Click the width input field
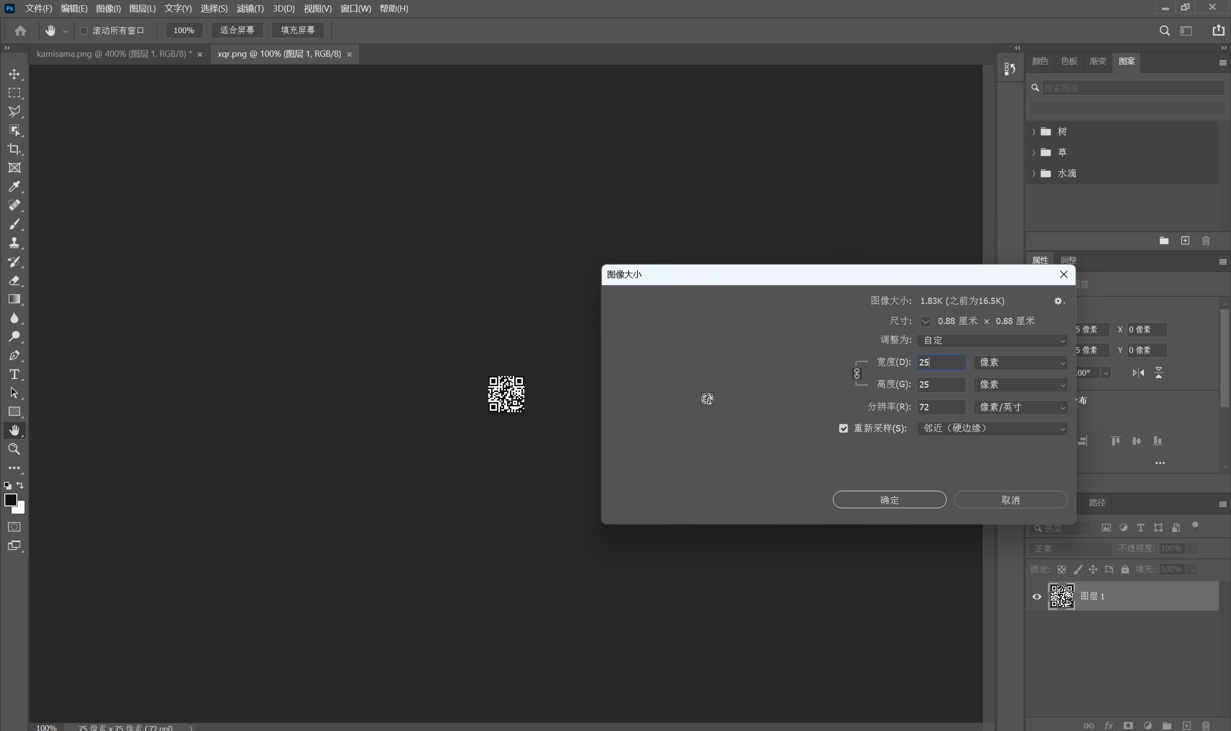 pyautogui.click(x=941, y=363)
